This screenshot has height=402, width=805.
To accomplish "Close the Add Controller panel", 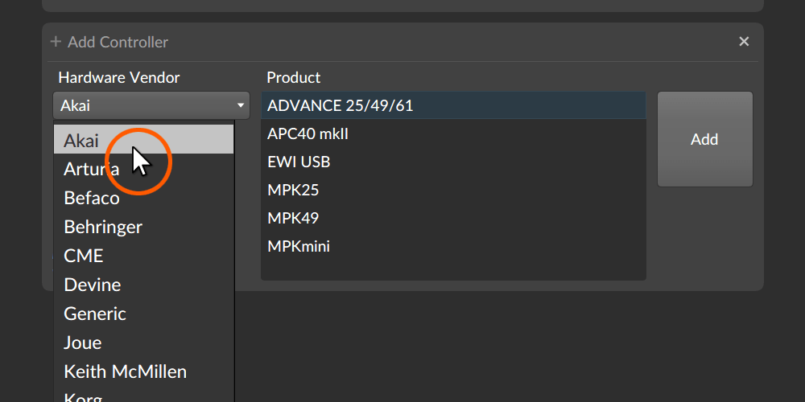I will [743, 42].
